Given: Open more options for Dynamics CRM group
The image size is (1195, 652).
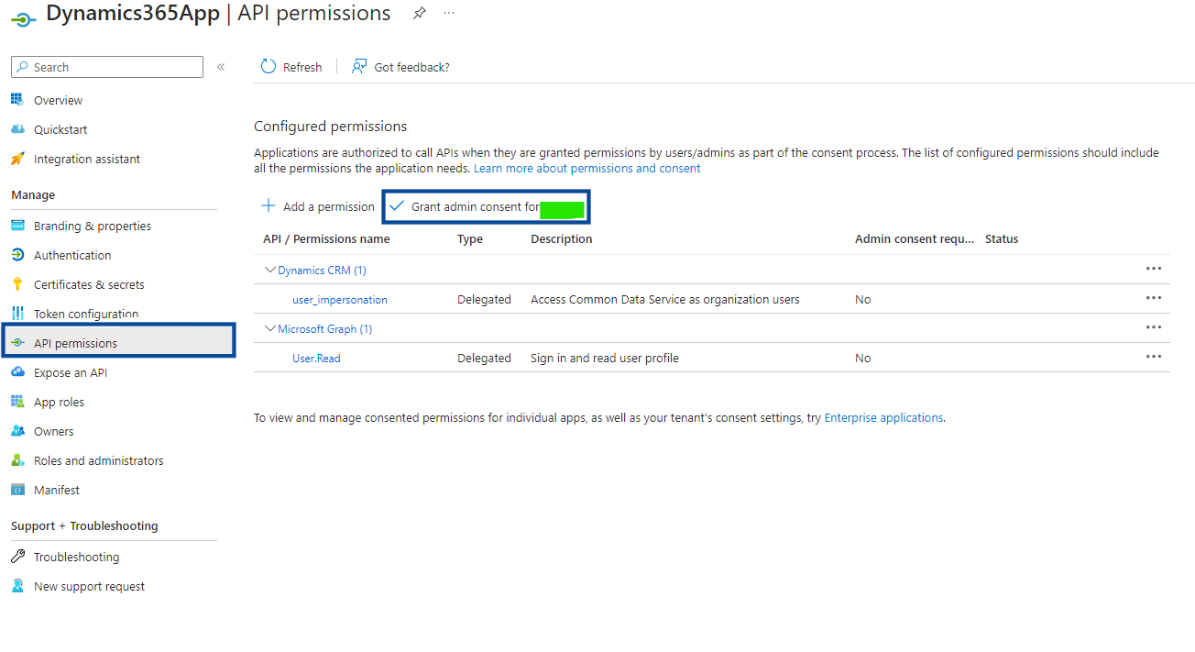Looking at the screenshot, I should click(1154, 269).
